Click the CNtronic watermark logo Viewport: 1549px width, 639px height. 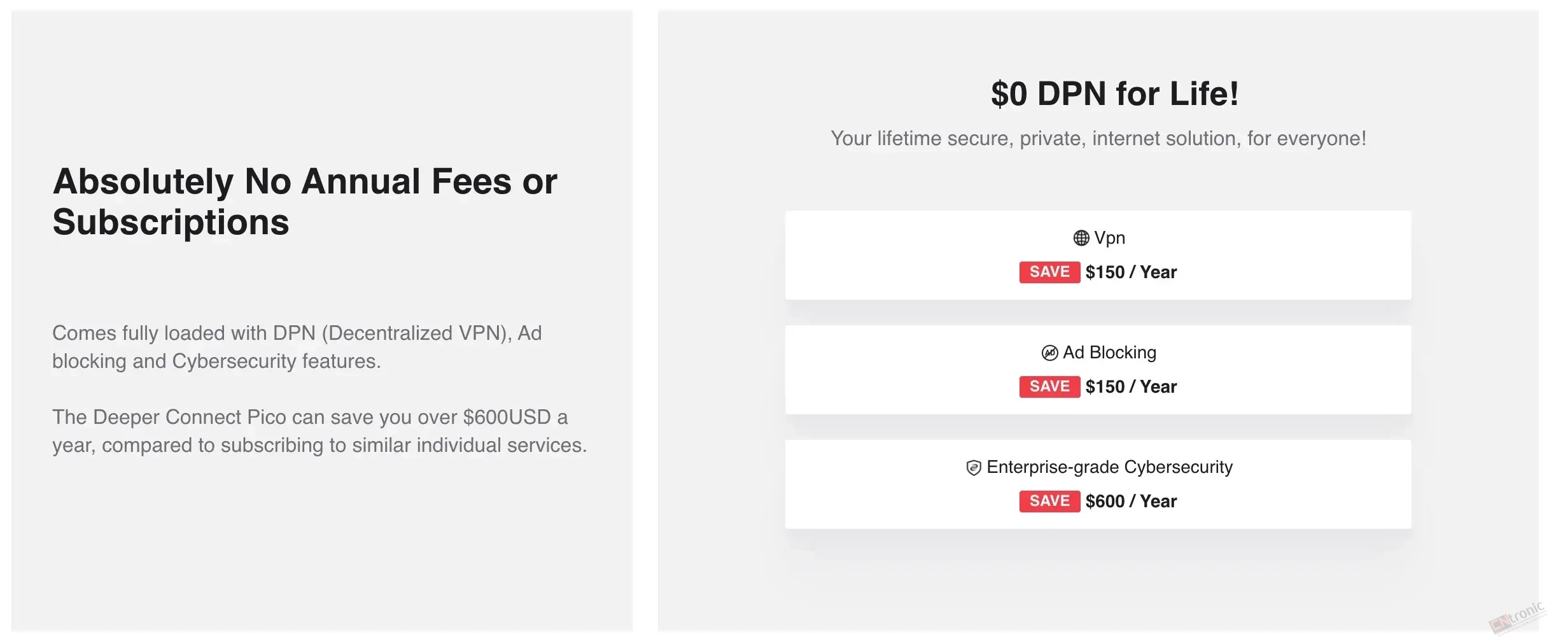pyautogui.click(x=1517, y=617)
